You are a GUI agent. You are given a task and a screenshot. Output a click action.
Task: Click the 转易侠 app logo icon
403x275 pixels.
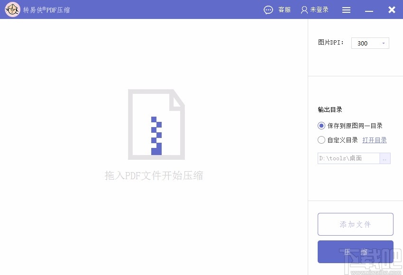tap(12, 9)
